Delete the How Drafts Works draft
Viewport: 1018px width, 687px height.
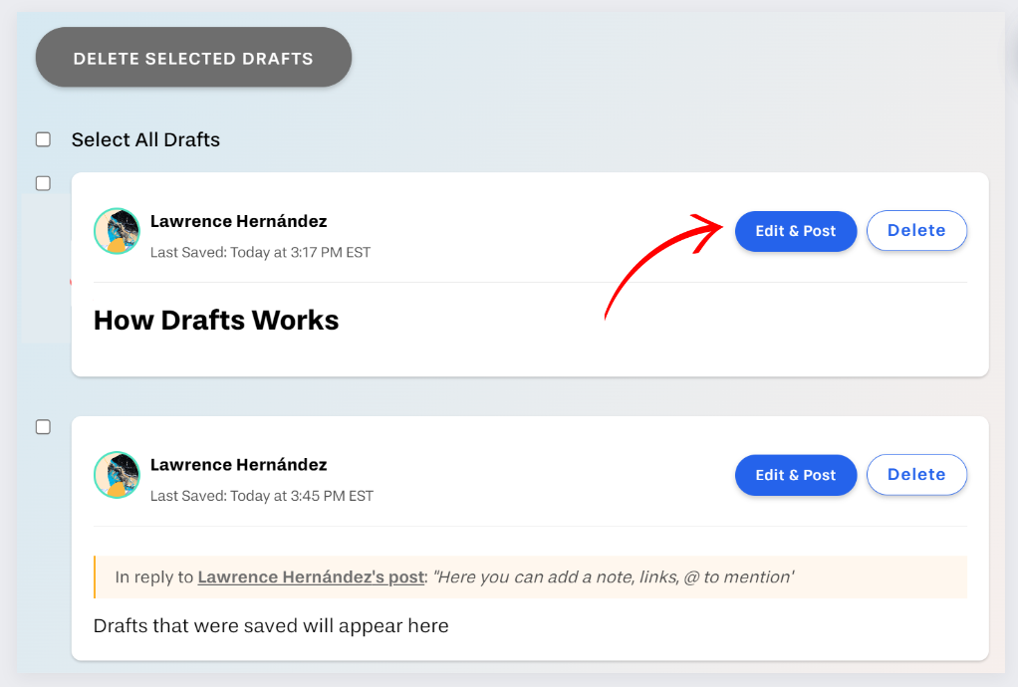click(x=916, y=230)
